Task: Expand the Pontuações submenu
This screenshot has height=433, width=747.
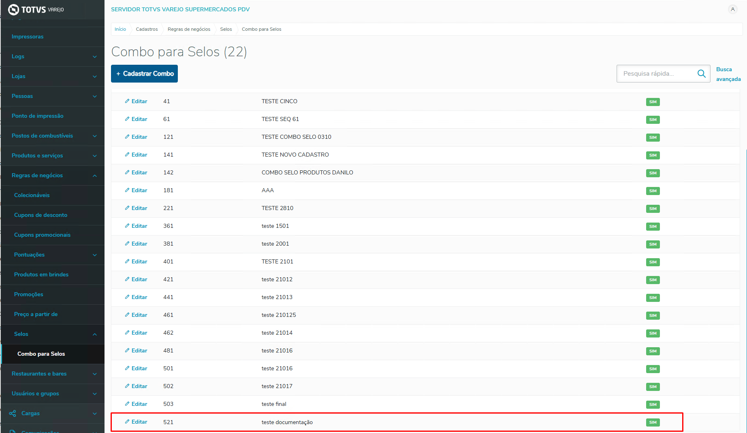Action: point(53,255)
